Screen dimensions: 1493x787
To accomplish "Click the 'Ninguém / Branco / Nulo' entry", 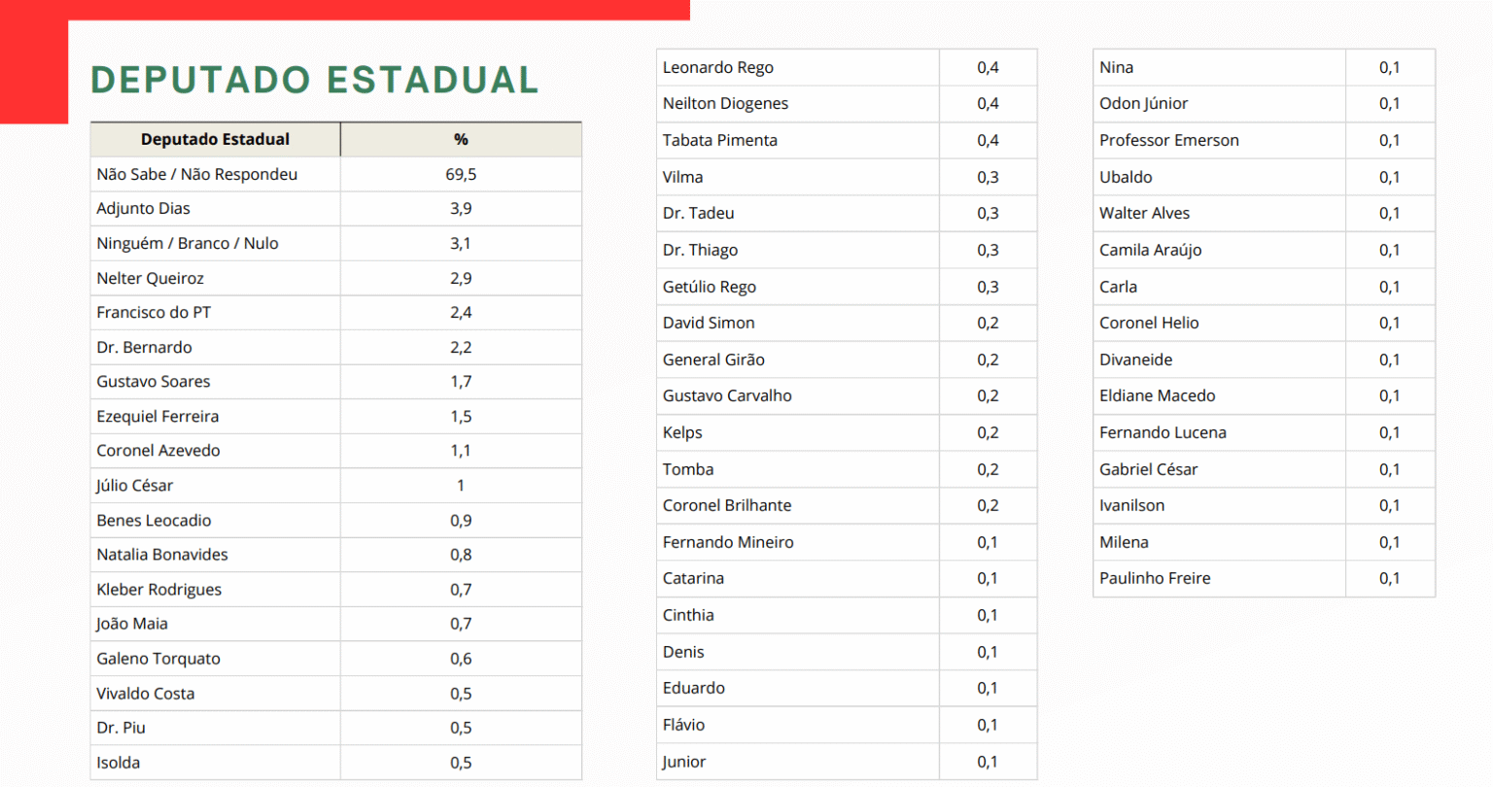I will (x=188, y=243).
